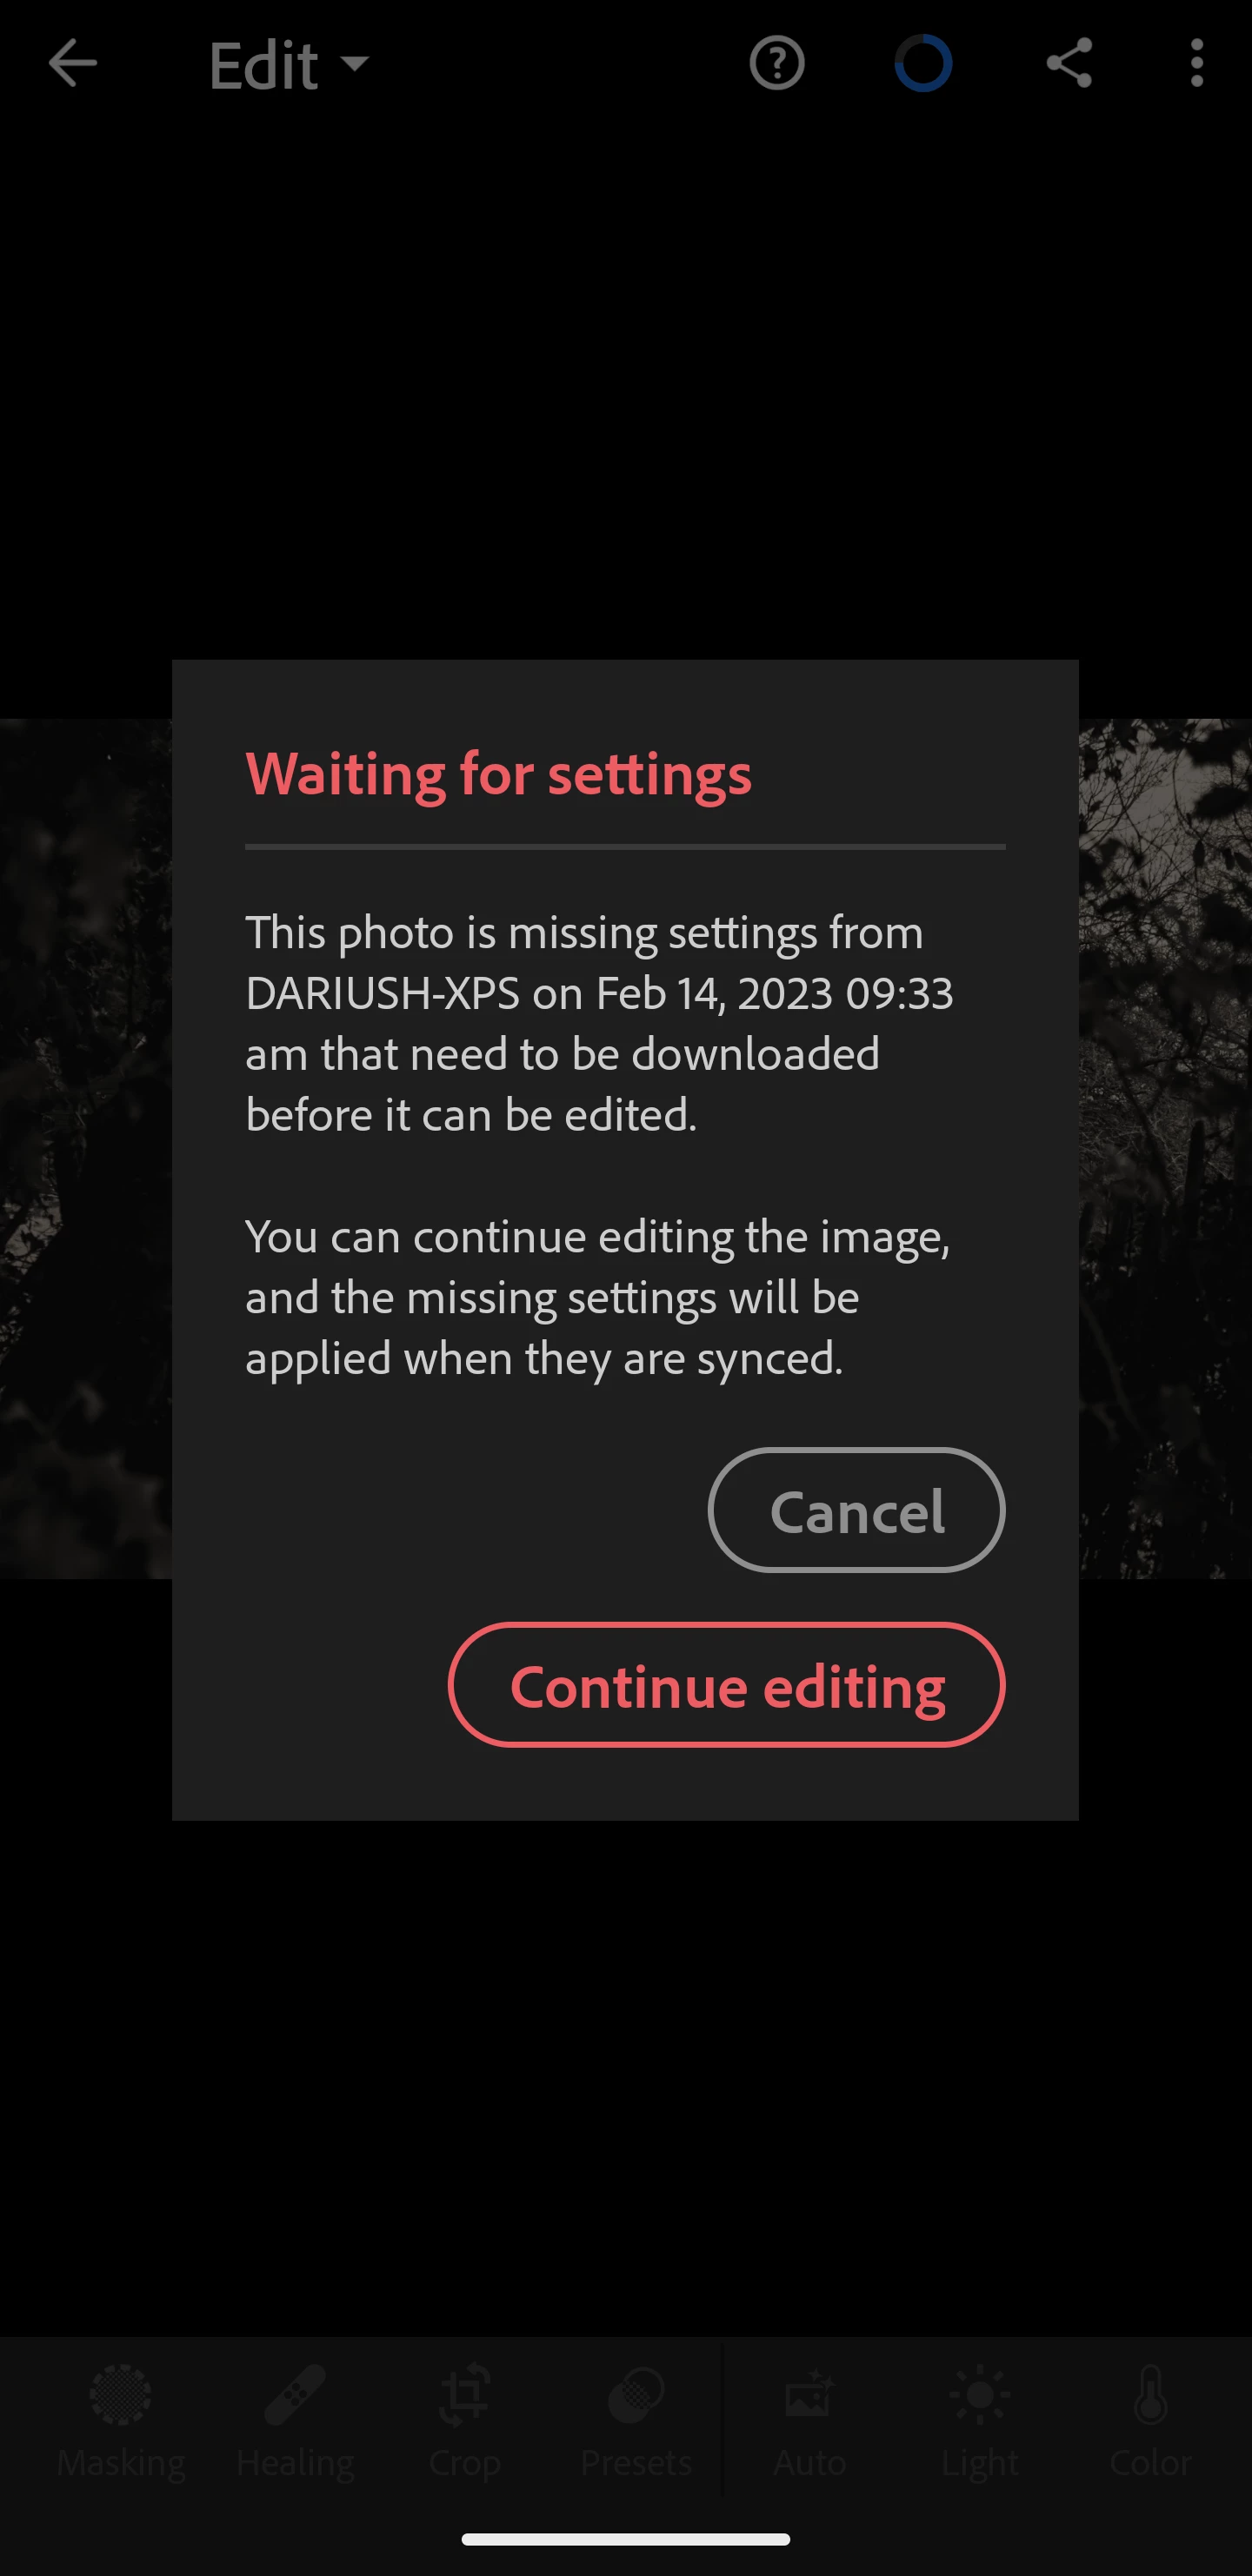Open the three-dot overflow menu
1252x2576 pixels.
1196,64
